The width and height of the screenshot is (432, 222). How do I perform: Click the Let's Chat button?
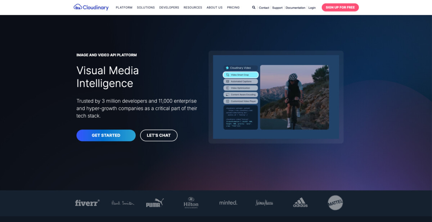coord(159,136)
